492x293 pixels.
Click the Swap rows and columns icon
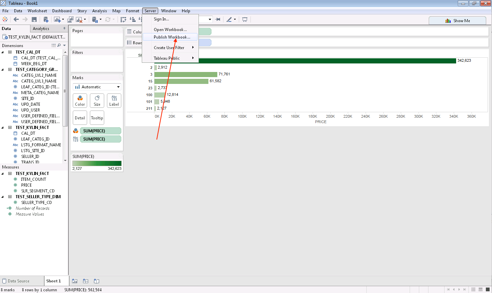pyautogui.click(x=123, y=19)
